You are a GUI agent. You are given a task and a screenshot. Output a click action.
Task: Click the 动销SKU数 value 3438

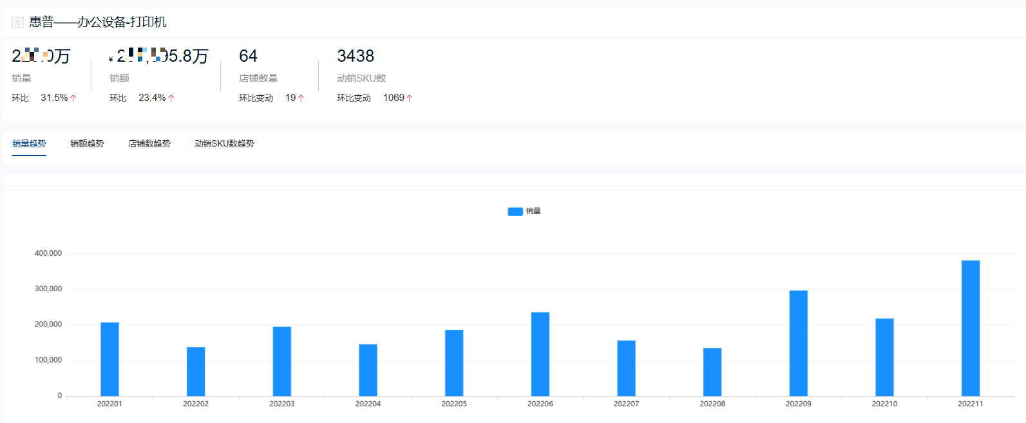356,57
